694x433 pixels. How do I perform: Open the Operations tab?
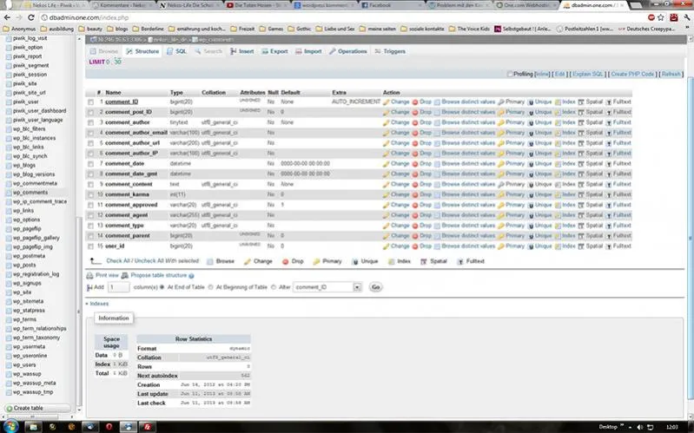(348, 52)
